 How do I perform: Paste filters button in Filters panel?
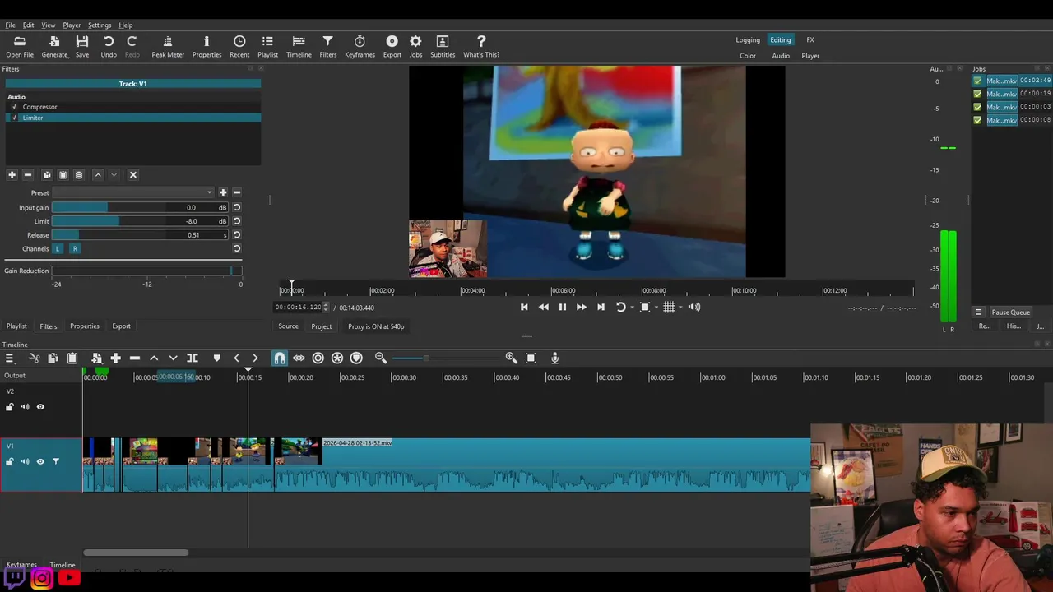[63, 175]
